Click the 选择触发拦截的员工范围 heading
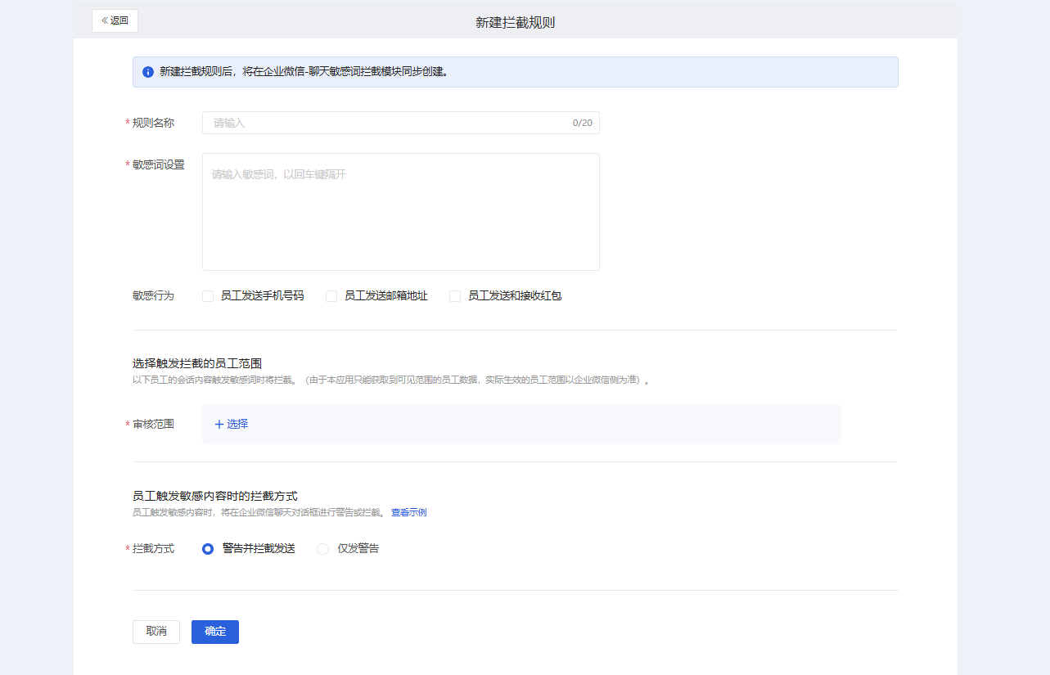 coord(197,363)
